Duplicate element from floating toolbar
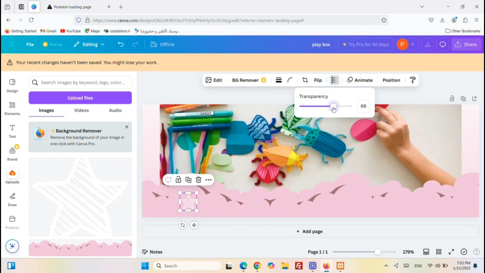The width and height of the screenshot is (485, 273). pos(188,180)
